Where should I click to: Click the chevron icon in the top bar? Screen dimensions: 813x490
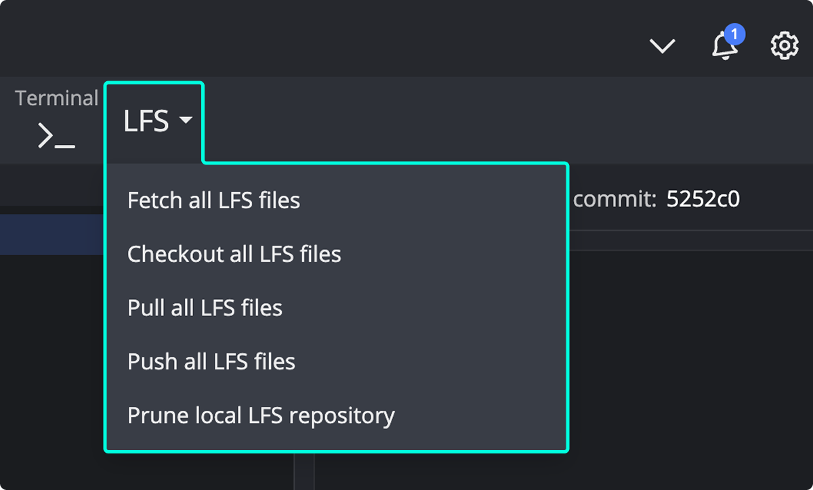(662, 46)
